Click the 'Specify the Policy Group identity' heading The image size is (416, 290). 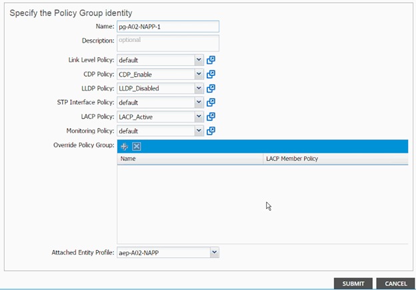71,13
